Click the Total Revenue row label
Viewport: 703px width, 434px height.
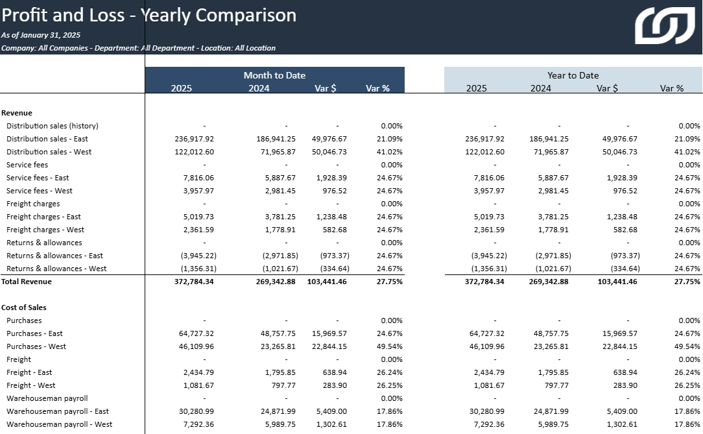coord(27,282)
